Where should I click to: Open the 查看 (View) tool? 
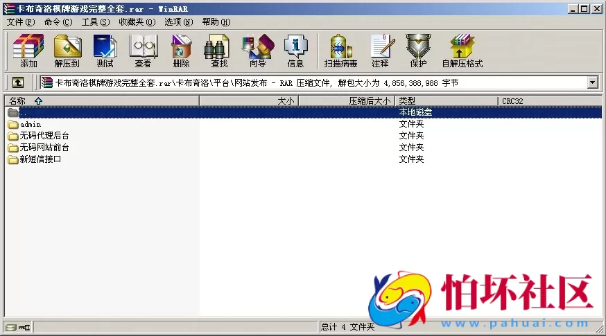143,51
